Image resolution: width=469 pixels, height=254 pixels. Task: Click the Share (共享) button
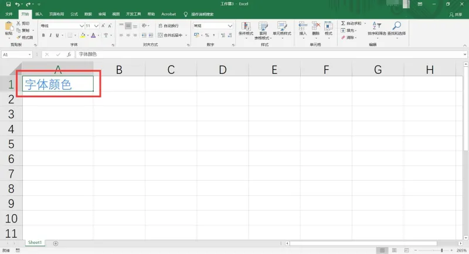tap(456, 14)
